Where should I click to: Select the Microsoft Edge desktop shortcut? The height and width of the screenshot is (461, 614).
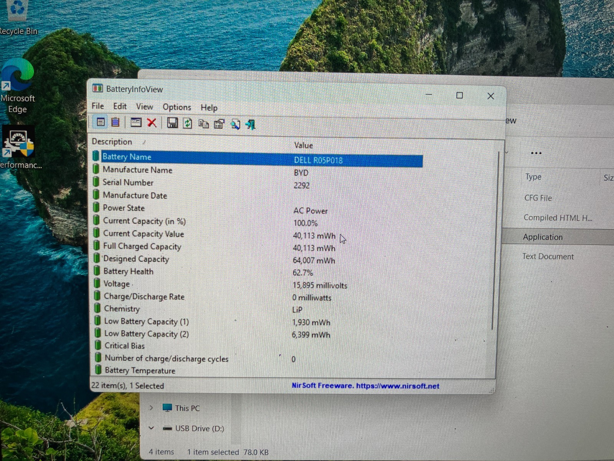click(x=18, y=86)
